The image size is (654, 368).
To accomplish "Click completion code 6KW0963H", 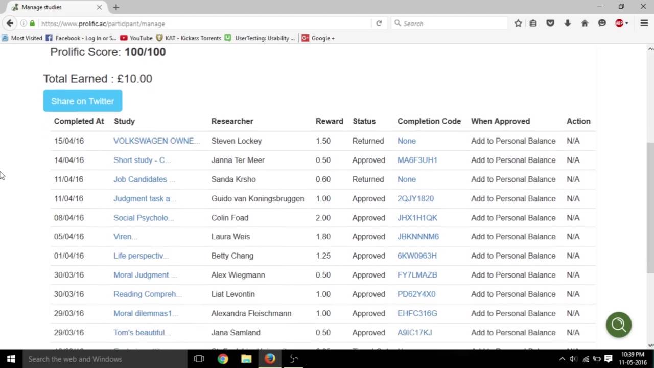I will (x=417, y=256).
